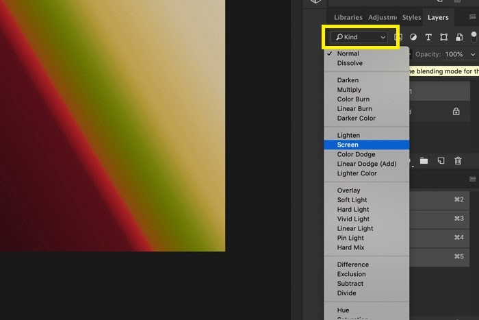The width and height of the screenshot is (479, 320).
Task: Click the lock icon on the layer
Action: (456, 111)
